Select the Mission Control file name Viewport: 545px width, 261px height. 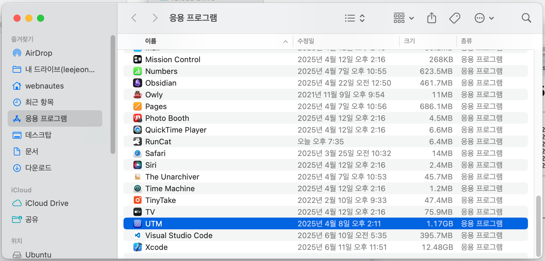point(173,60)
